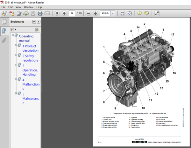Collapse the Operating manual bookmark tree
Viewport: 191px width, 148px height.
(x=13, y=35)
